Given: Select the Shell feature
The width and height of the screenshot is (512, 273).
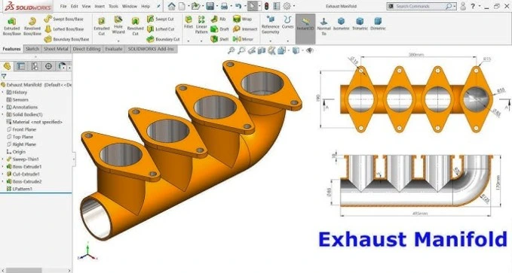Looking at the screenshot, I should pos(219,39).
